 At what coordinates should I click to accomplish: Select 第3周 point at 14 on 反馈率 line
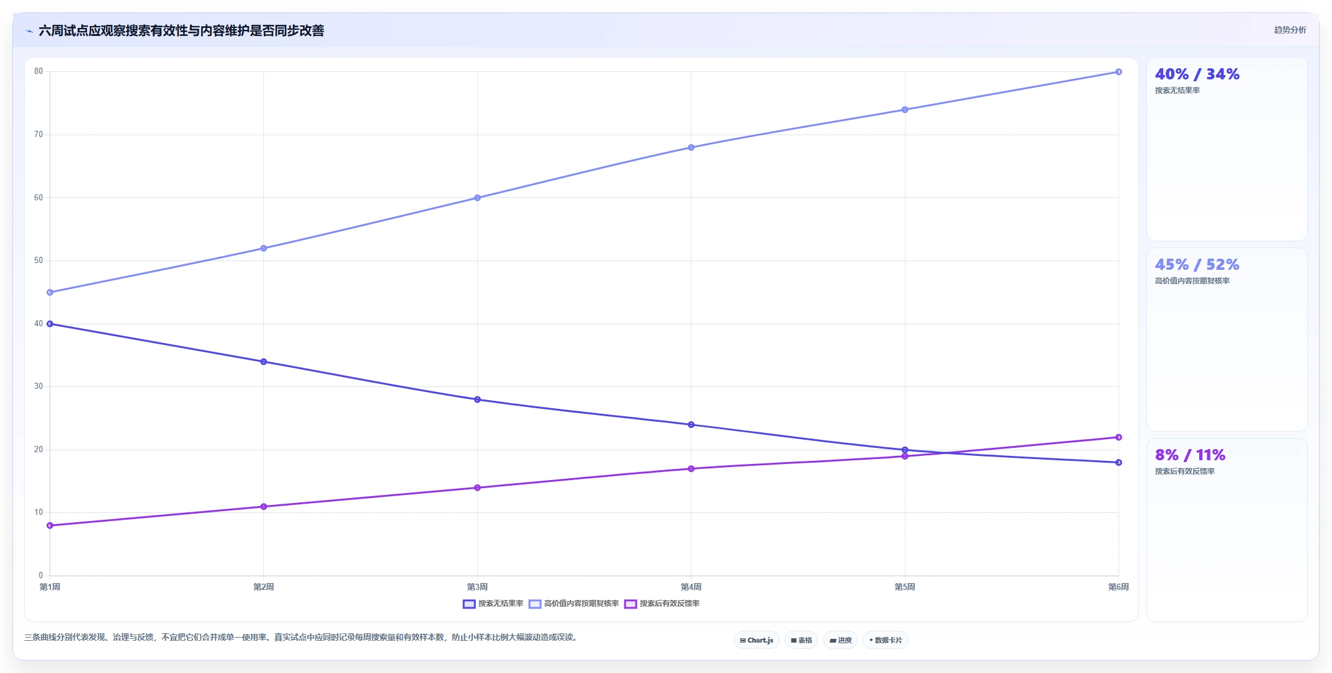click(x=477, y=488)
